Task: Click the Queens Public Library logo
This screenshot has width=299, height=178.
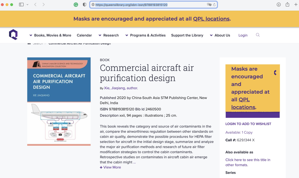Action: click(13, 35)
